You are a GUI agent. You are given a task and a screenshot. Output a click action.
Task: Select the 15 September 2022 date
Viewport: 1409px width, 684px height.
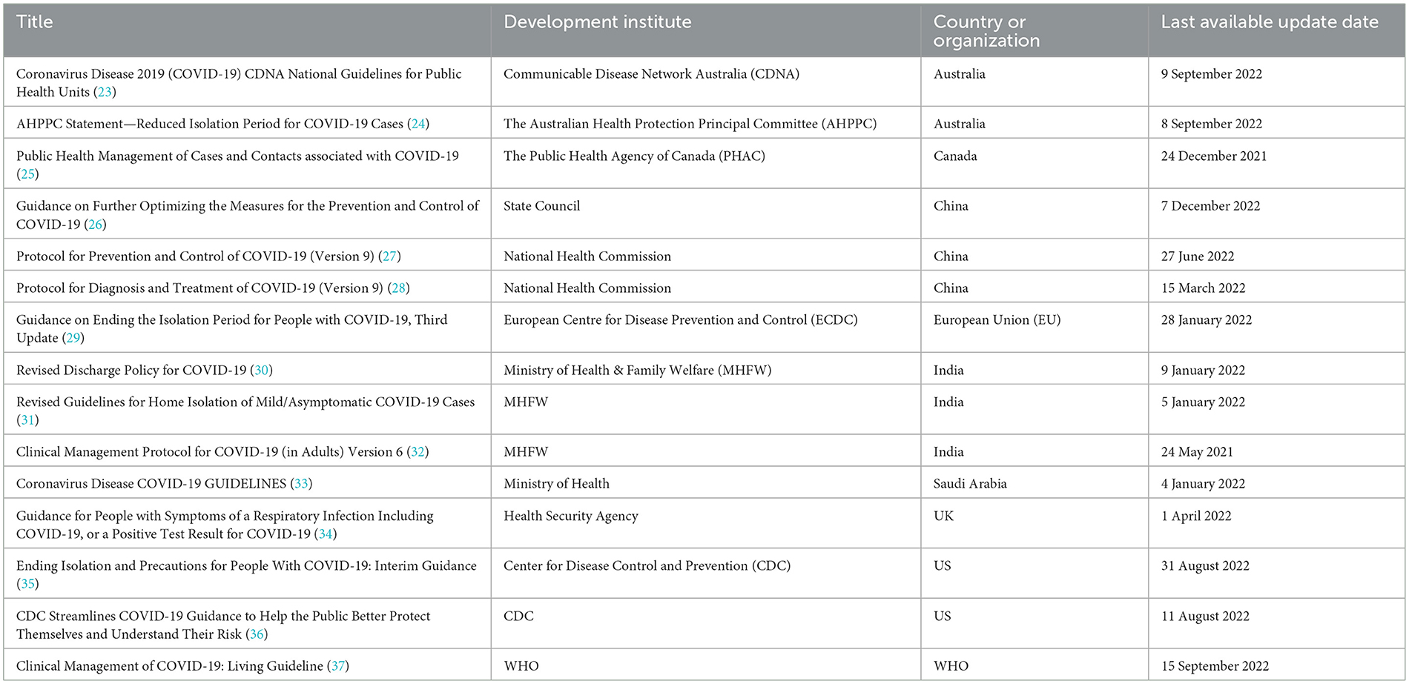point(1215,666)
